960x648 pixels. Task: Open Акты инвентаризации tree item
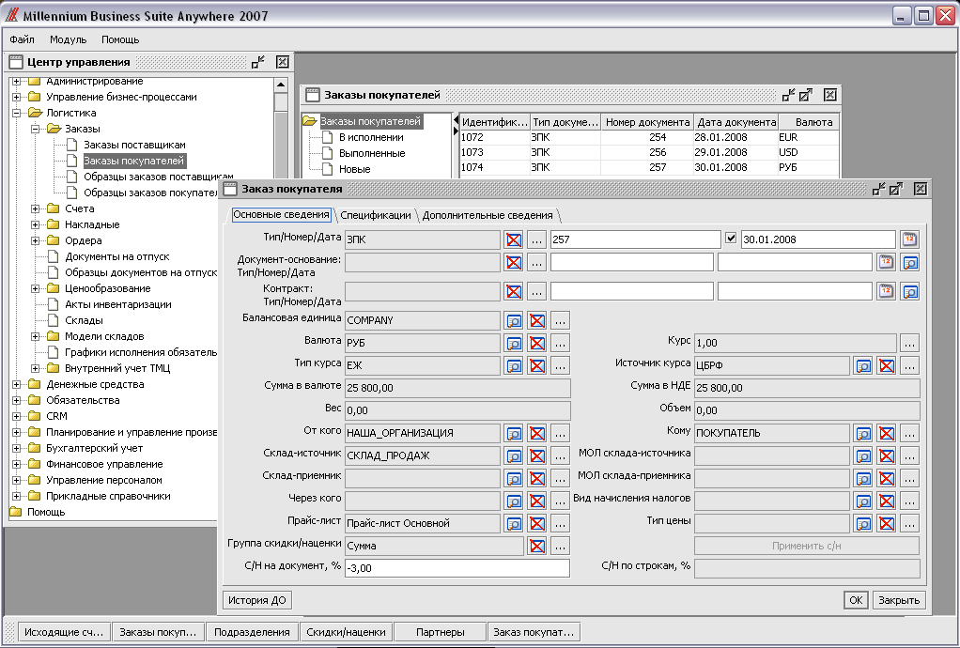118,304
